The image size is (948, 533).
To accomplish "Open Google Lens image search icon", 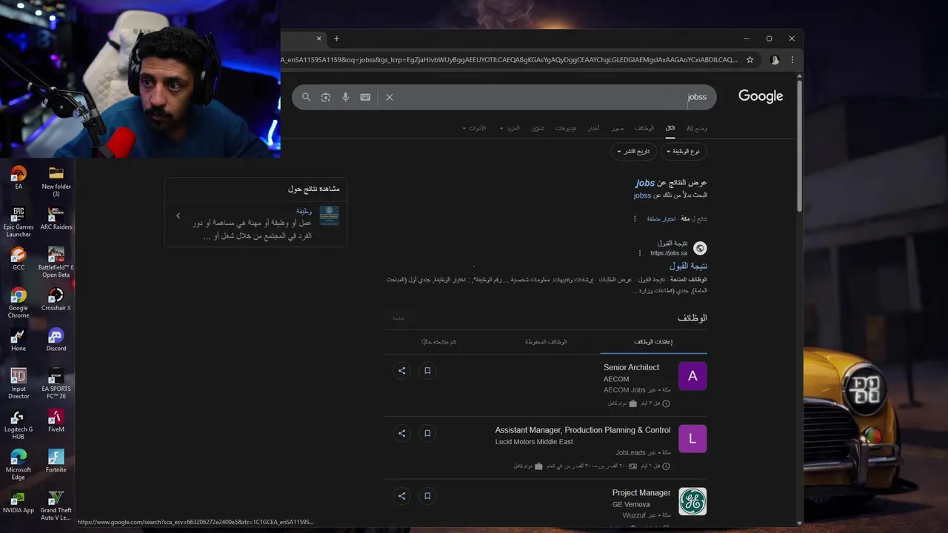I will 325,97.
